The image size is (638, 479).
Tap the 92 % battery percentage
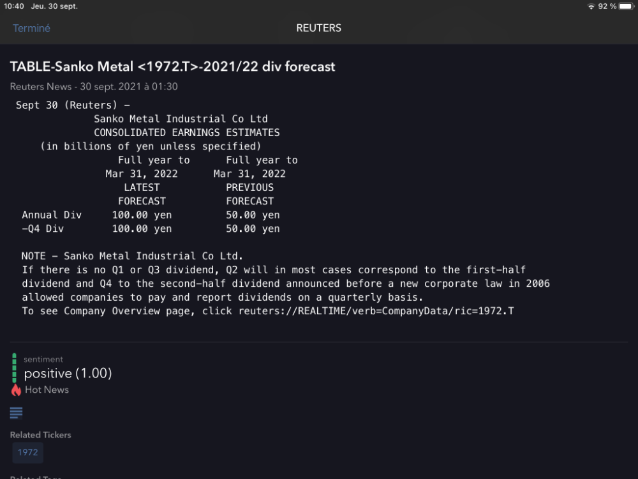coord(608,6)
